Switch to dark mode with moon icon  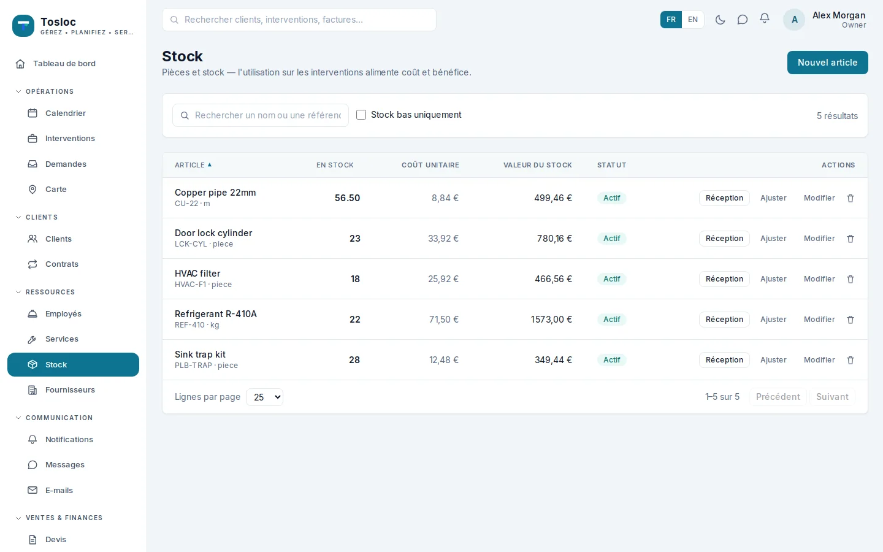pyautogui.click(x=721, y=20)
